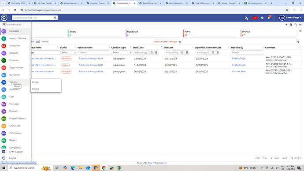Expand the Status filter Select dropdown
The height and width of the screenshot is (171, 304).
(69, 52)
